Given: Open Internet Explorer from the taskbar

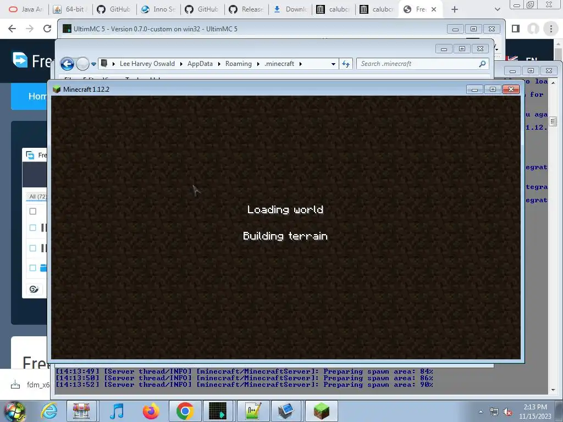Looking at the screenshot, I should 49,411.
